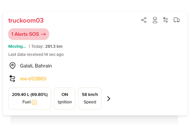Click the Moving... status label

tap(17, 46)
